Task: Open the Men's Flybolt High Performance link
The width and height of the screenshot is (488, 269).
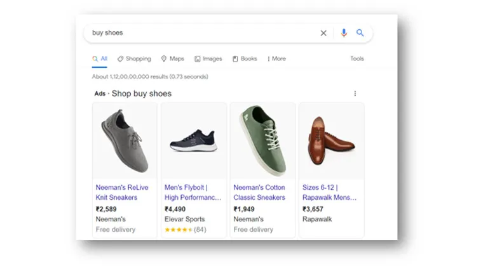Action: click(x=193, y=193)
